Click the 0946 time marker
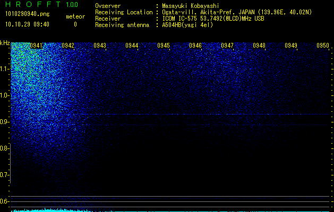 pos(195,46)
